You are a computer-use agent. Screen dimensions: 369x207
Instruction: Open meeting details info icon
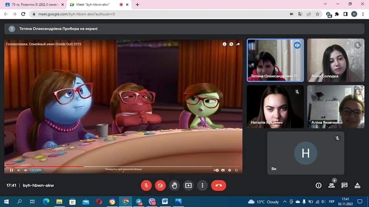318,185
